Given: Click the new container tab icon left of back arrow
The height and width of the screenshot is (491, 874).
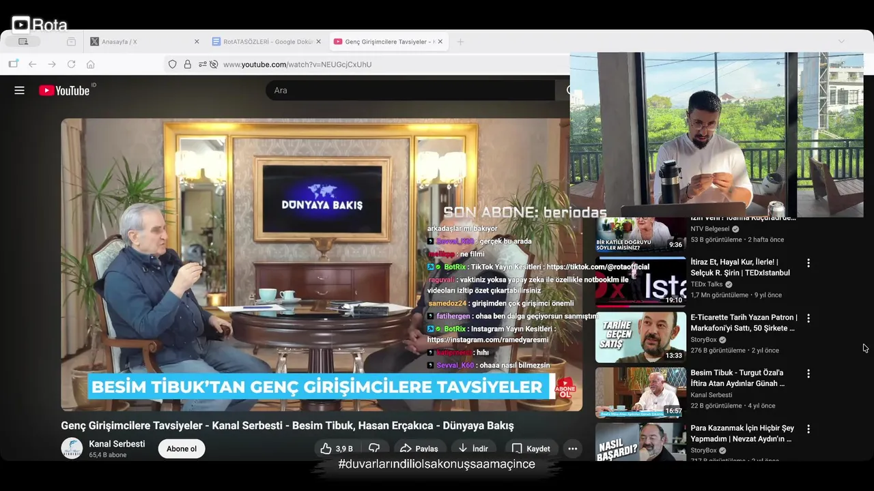Looking at the screenshot, I should tap(13, 64).
